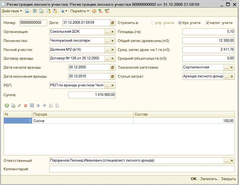Click the third toolbar icon right of Действия

point(41,11)
